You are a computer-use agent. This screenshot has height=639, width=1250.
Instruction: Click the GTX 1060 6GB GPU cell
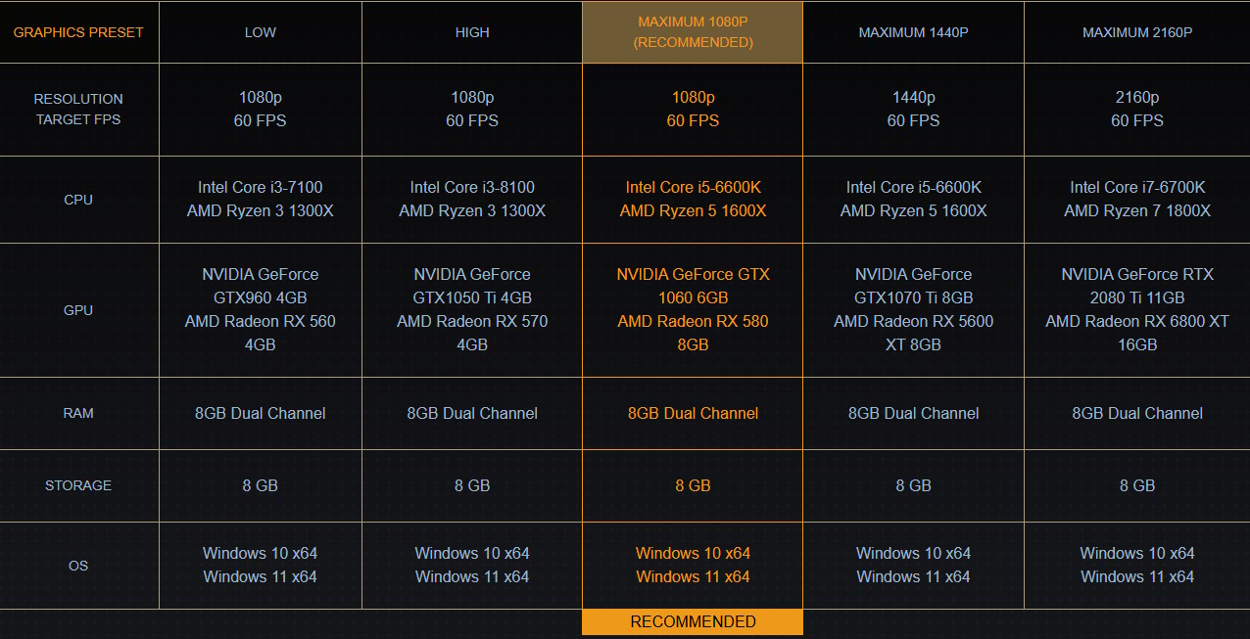pos(693,310)
